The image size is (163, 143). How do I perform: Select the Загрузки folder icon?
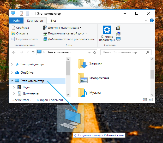coord(82,64)
